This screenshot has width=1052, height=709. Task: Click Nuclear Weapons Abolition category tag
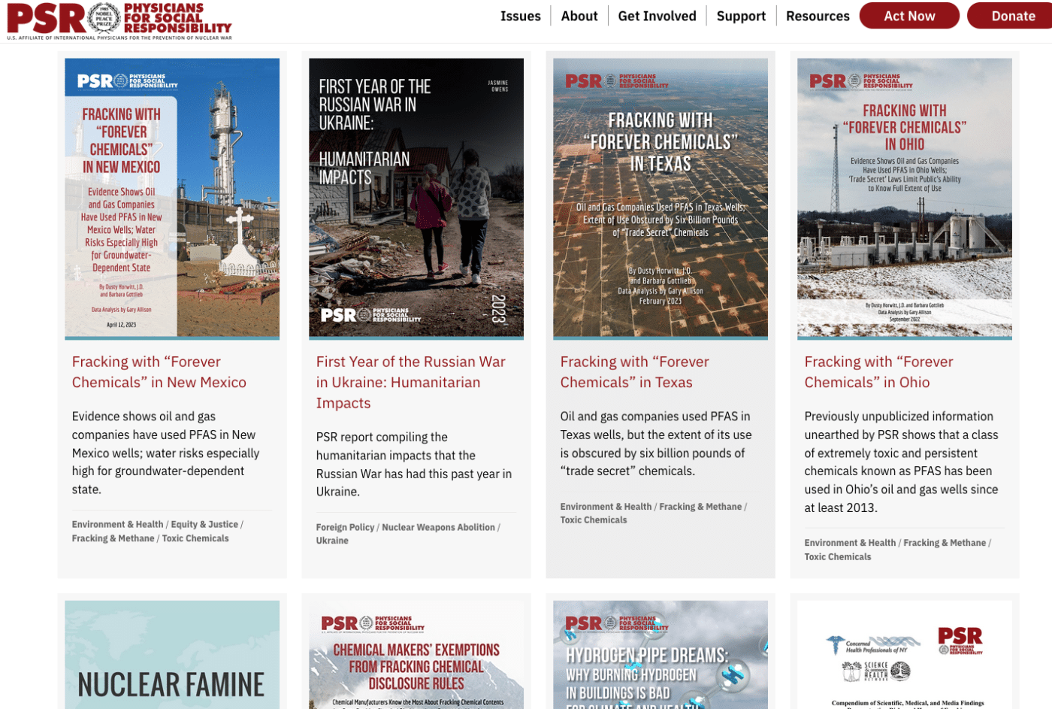438,528
